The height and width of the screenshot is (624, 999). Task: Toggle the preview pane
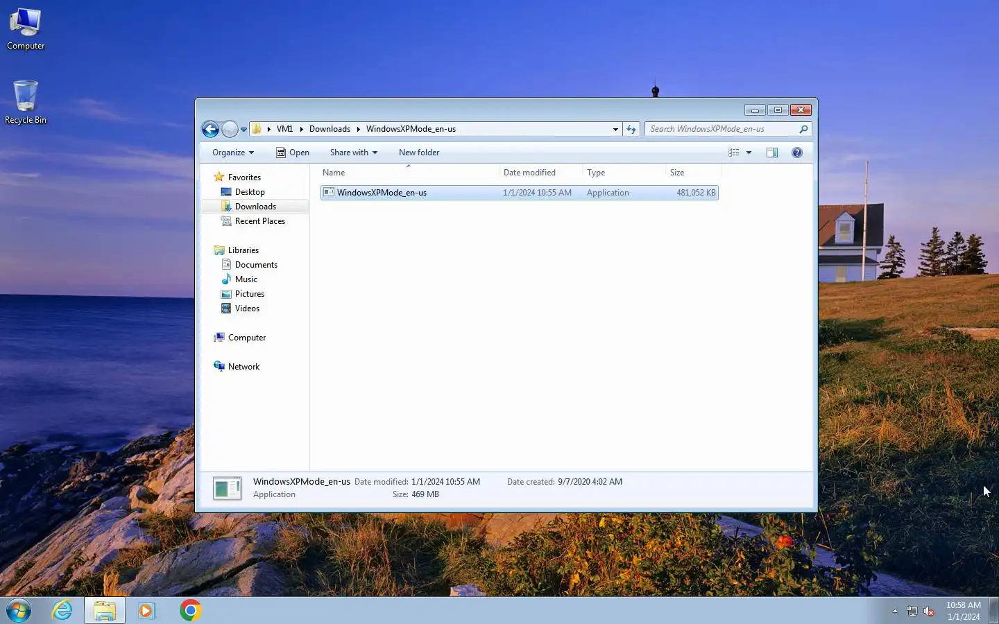(772, 153)
